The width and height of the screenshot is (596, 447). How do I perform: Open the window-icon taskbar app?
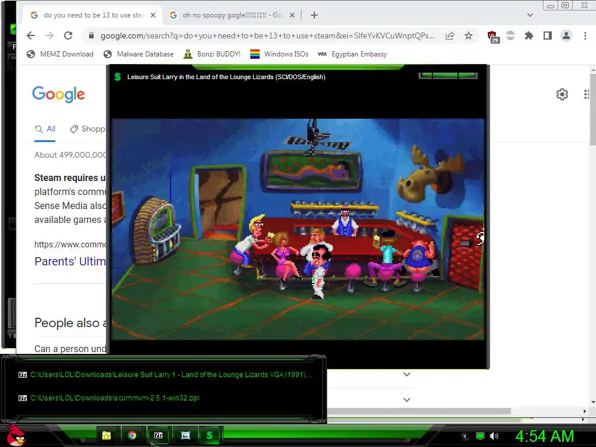[185, 435]
